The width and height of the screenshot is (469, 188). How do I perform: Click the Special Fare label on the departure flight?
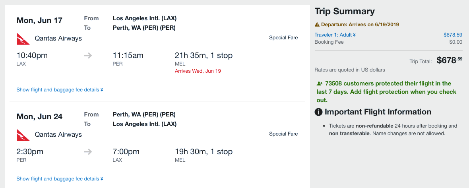(283, 38)
